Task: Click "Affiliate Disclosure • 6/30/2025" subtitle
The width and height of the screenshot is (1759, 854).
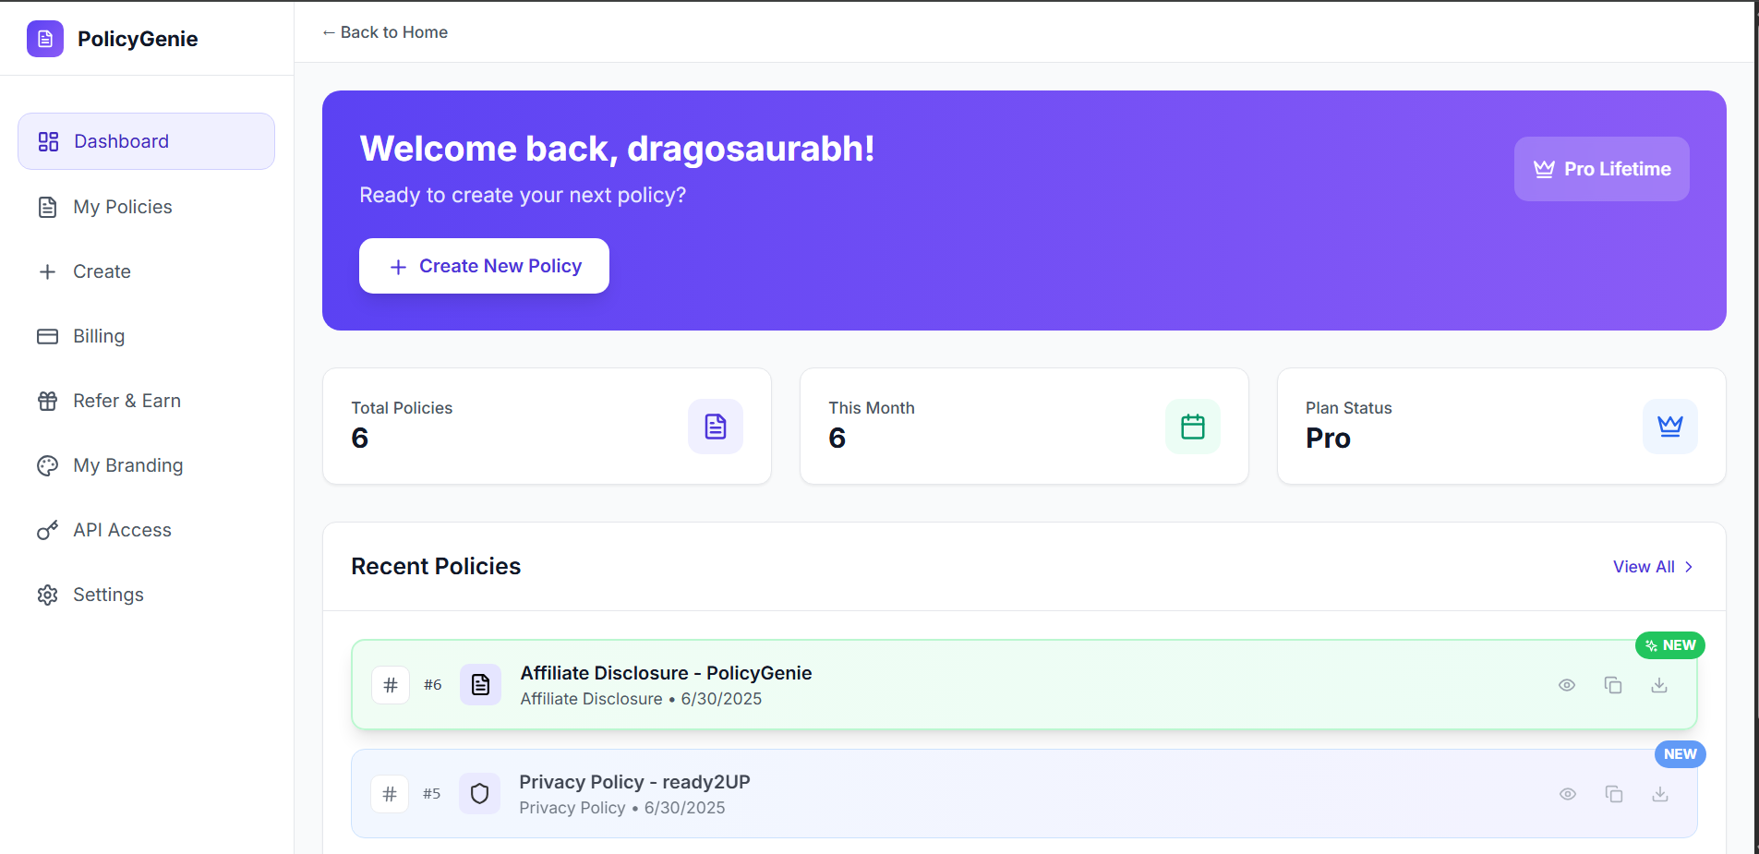Action: tap(641, 699)
